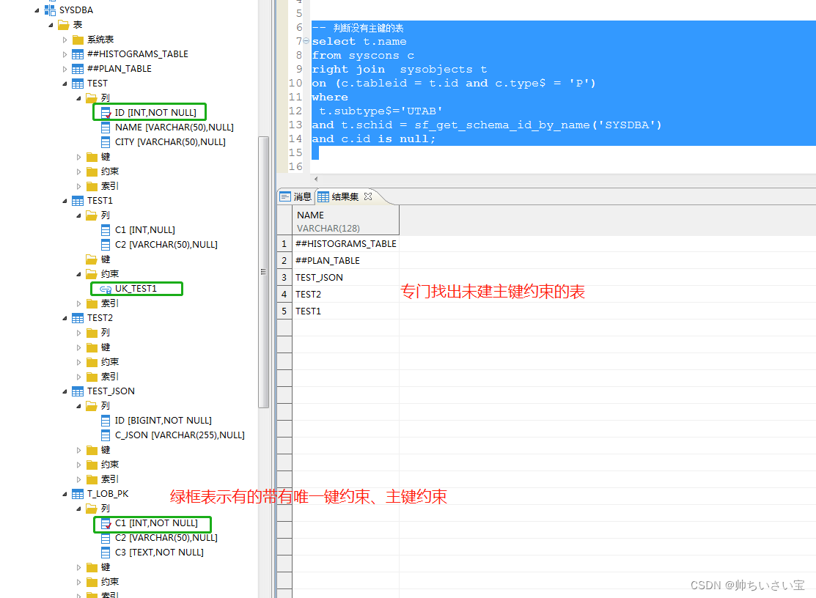The height and width of the screenshot is (598, 816).
Task: Collapse the 表 folder node
Action: tap(51, 25)
